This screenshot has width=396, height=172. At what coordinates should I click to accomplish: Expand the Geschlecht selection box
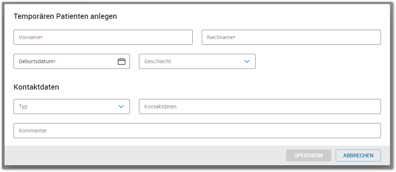point(192,61)
